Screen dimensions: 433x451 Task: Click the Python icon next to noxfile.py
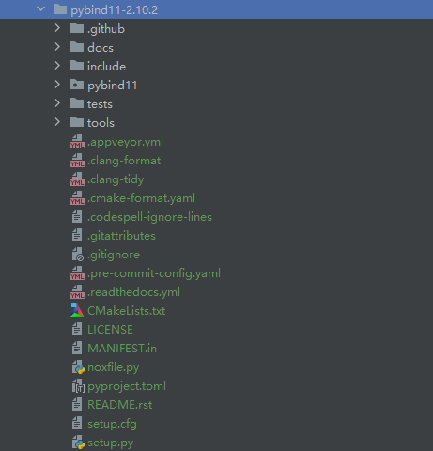[x=78, y=367]
